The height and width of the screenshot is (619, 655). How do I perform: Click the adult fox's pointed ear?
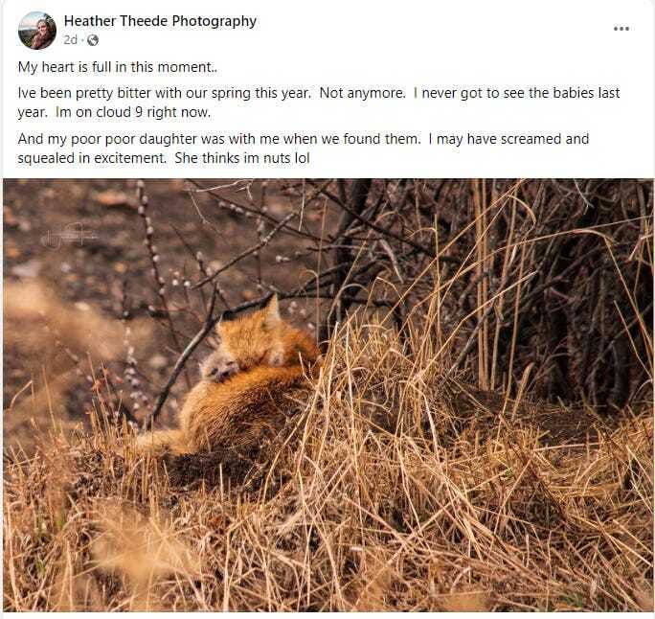pos(272,305)
